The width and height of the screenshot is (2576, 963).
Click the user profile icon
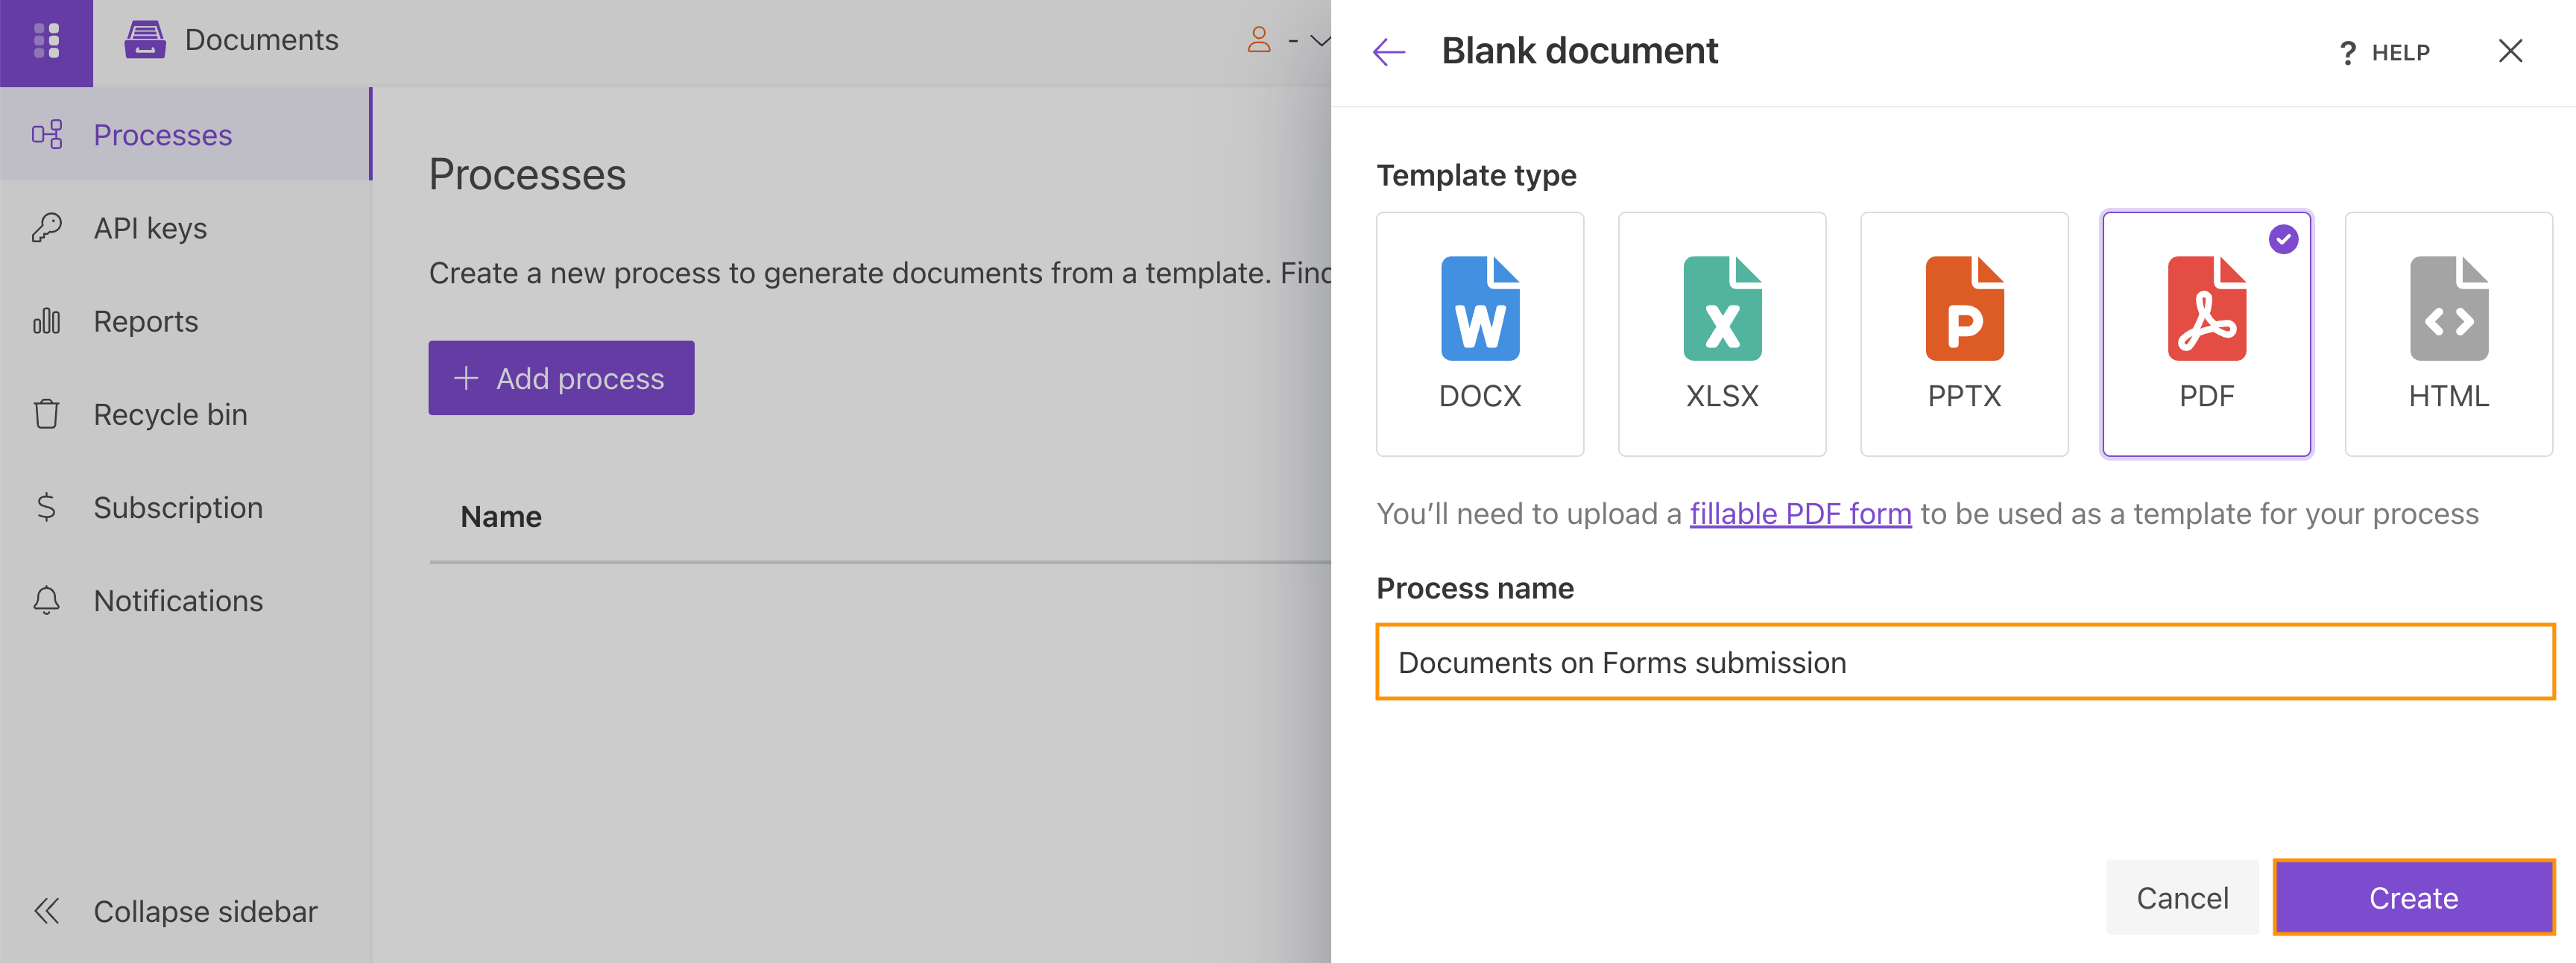[1259, 40]
